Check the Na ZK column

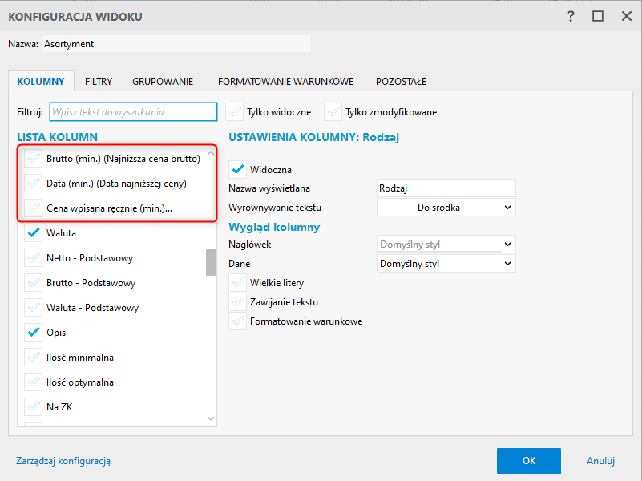pos(33,407)
